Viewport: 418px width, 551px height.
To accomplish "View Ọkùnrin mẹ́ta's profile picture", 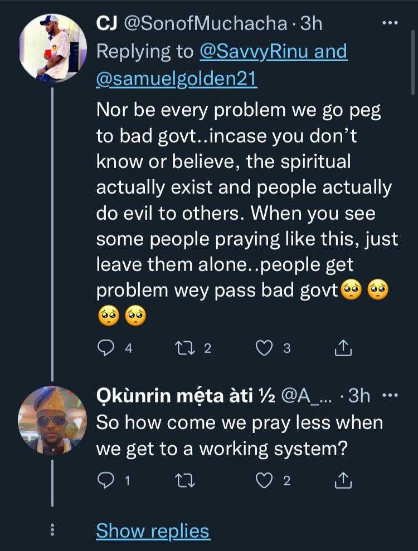I will tap(53, 420).
